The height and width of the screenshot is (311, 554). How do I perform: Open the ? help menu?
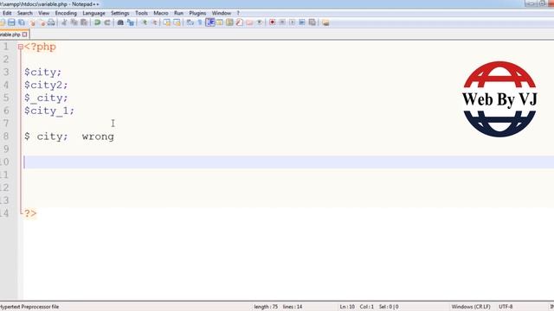click(x=238, y=13)
